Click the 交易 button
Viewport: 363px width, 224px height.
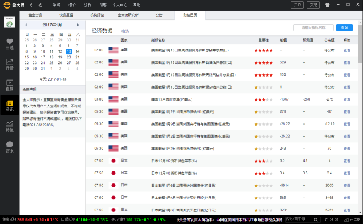click(x=314, y=5)
